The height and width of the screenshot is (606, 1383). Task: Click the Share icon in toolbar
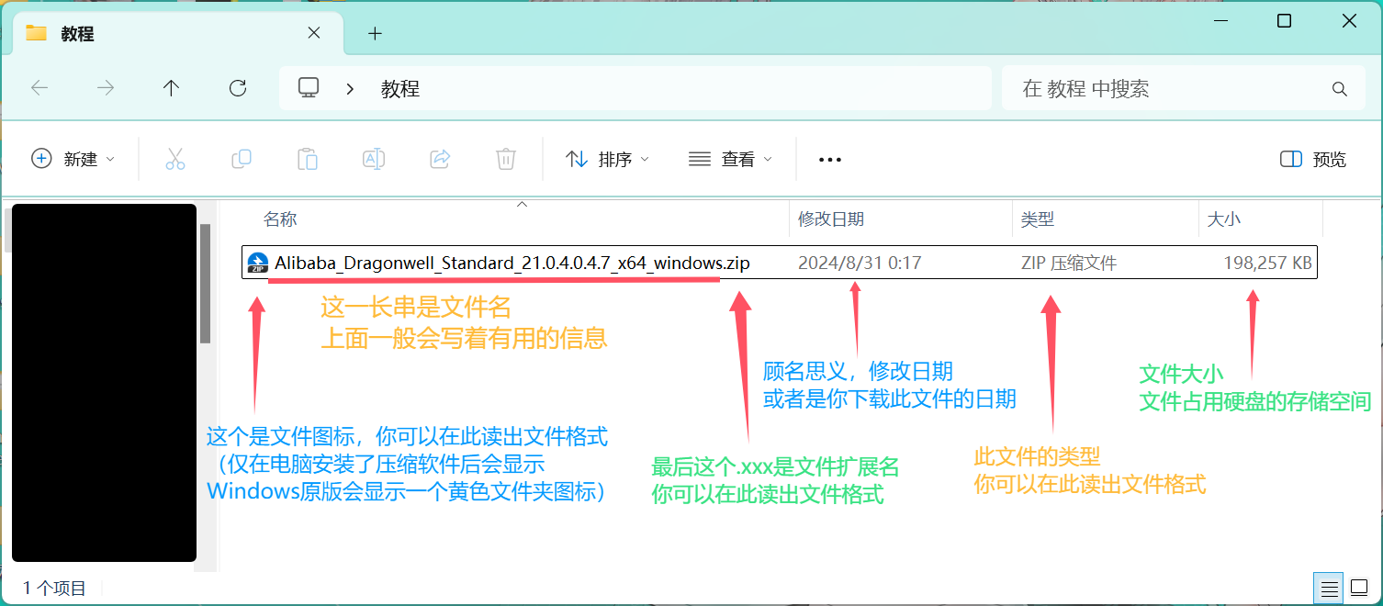click(440, 159)
